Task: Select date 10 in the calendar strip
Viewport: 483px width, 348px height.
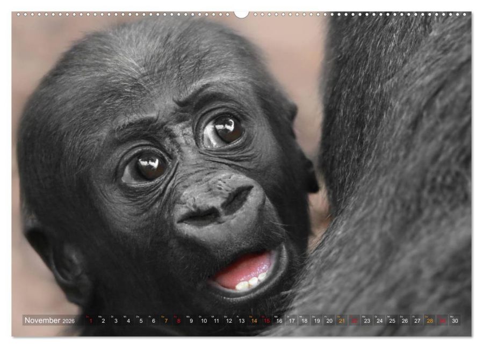Action: pos(204,321)
